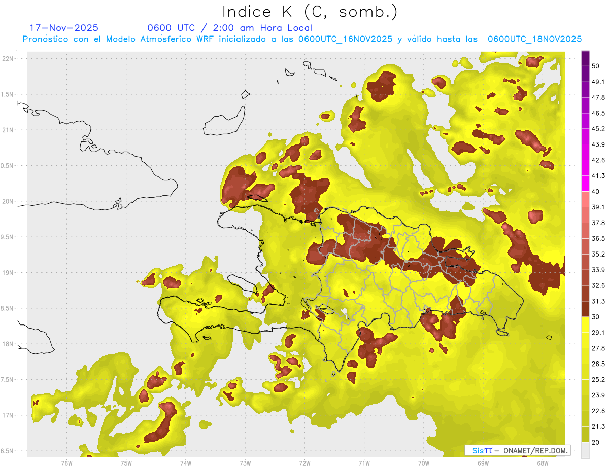The image size is (609, 470).
Task: Click the "26.5" colorbar label
Action: pos(598,364)
